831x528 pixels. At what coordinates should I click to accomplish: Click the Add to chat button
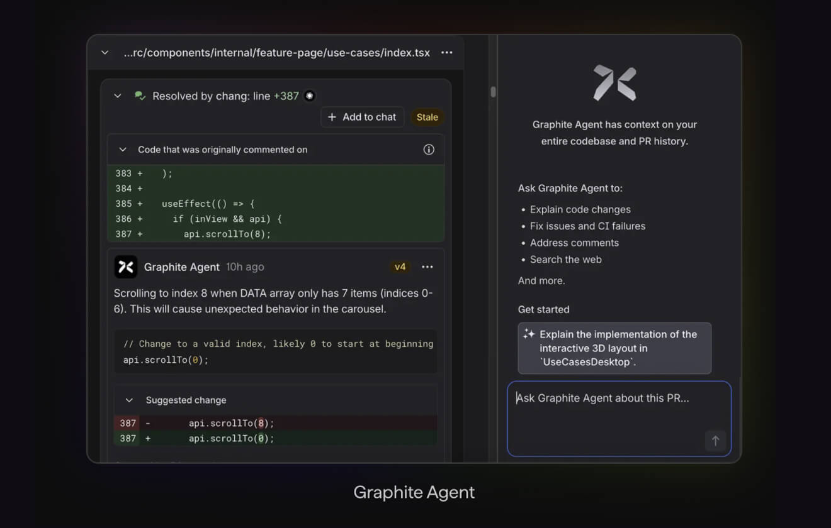point(362,117)
